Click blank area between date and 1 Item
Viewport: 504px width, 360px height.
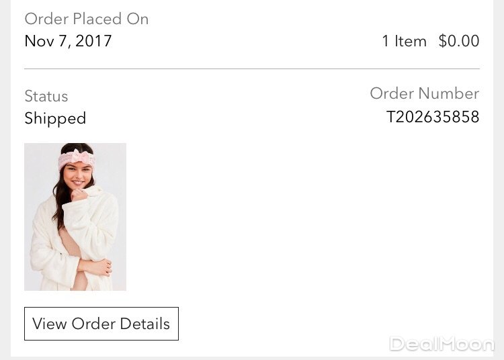(x=242, y=41)
